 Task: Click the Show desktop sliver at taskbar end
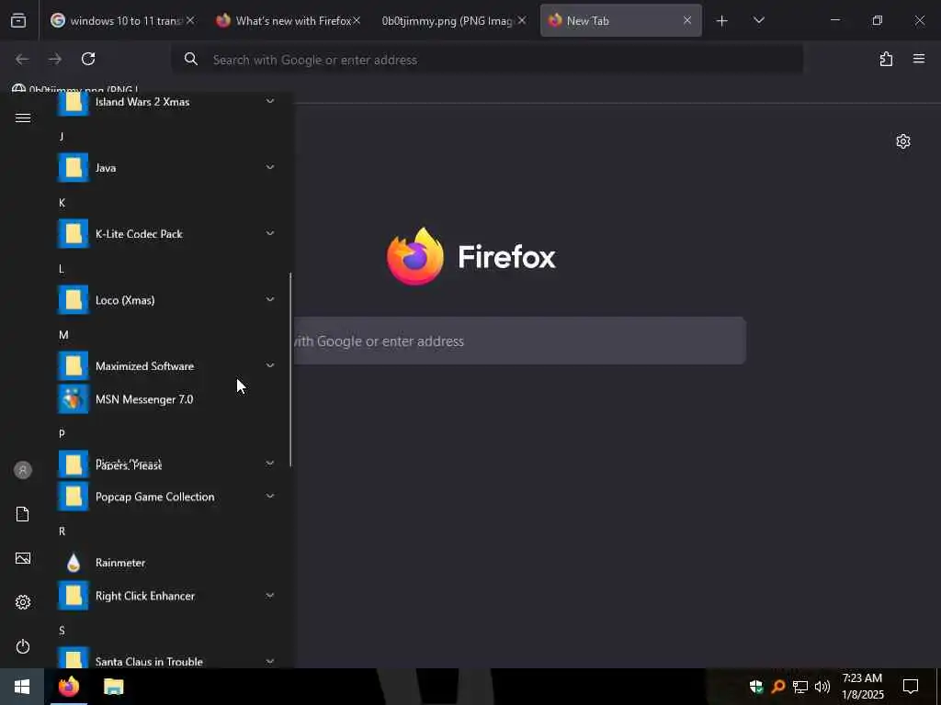click(x=937, y=687)
